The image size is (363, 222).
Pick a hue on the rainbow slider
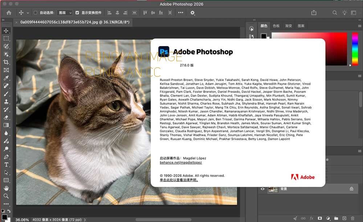point(355,49)
